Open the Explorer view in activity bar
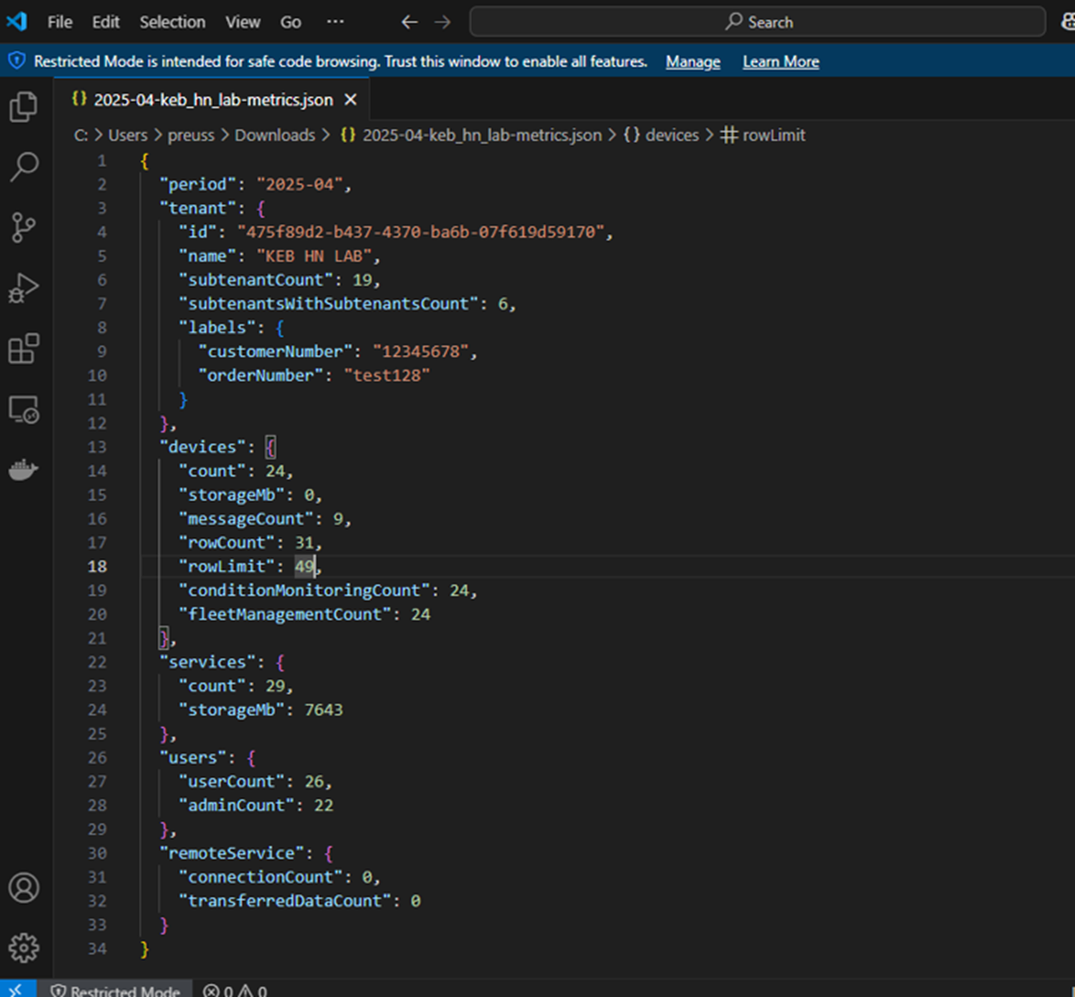This screenshot has width=1075, height=997. coord(24,107)
